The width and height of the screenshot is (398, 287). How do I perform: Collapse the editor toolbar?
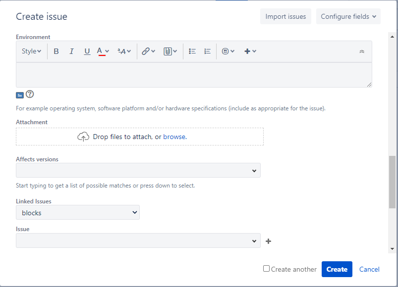tap(361, 51)
